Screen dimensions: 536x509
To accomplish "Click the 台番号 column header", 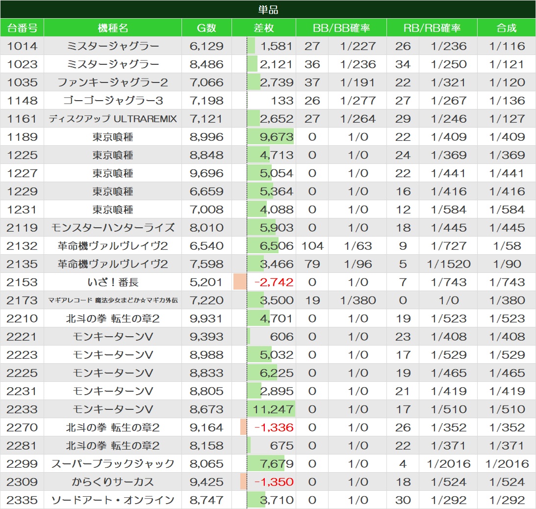I will click(x=22, y=27).
